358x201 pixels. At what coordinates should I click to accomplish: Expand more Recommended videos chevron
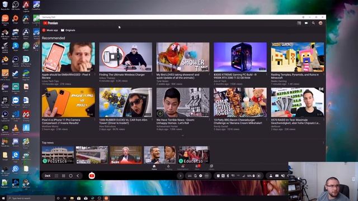[183, 136]
